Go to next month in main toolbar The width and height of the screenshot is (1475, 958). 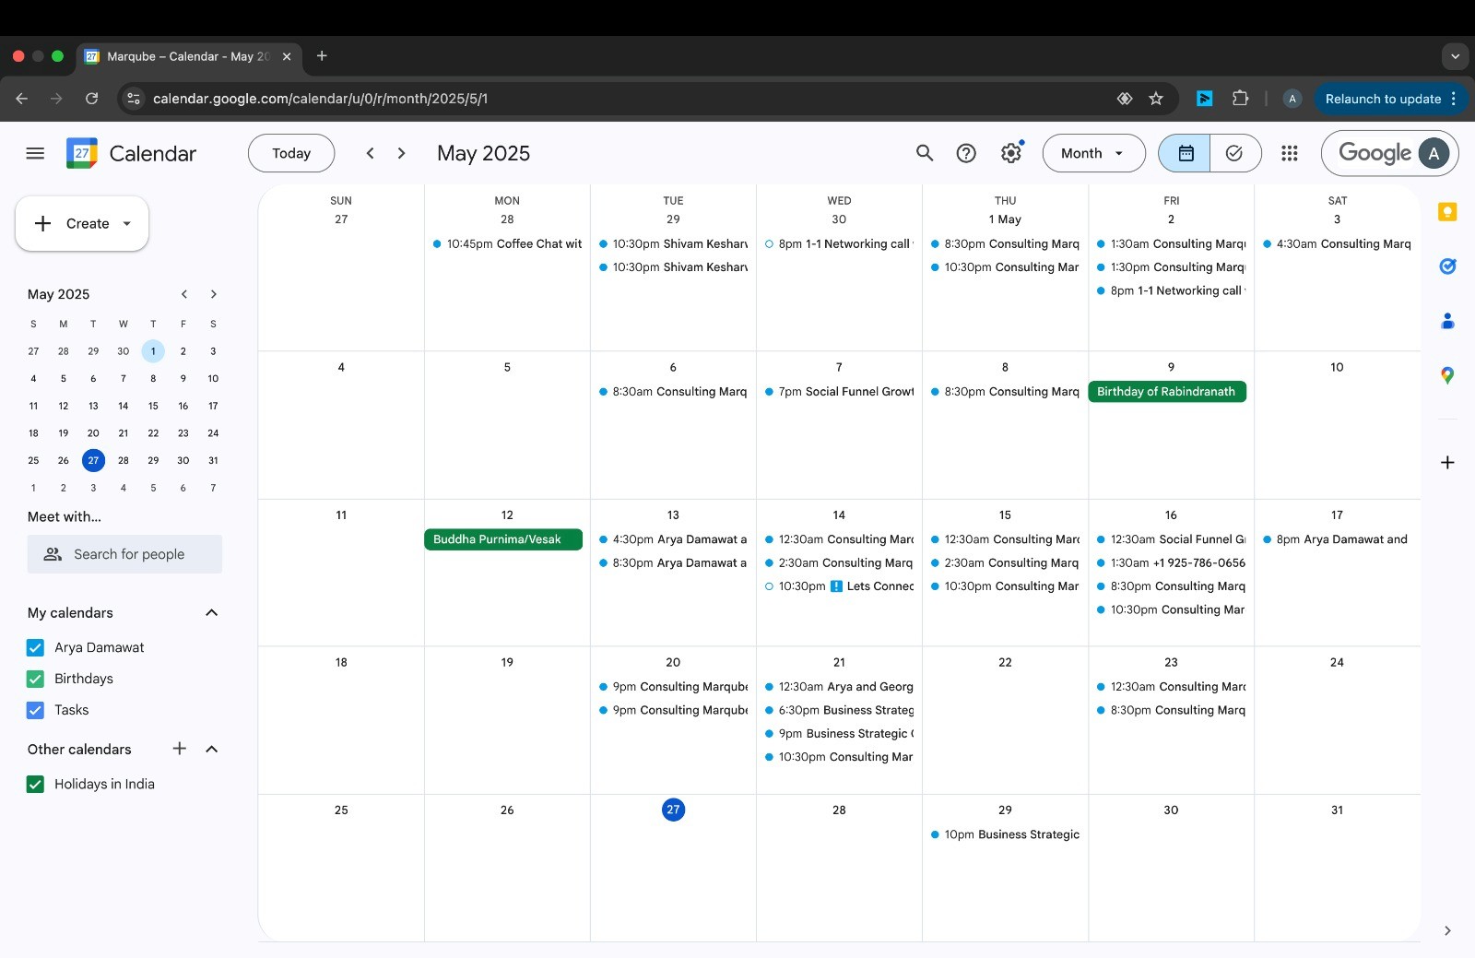coord(401,153)
